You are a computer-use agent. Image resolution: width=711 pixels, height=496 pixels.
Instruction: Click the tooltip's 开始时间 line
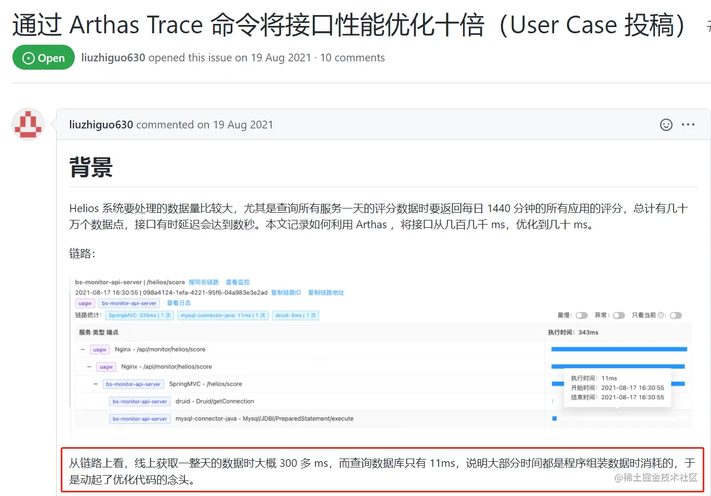[617, 388]
